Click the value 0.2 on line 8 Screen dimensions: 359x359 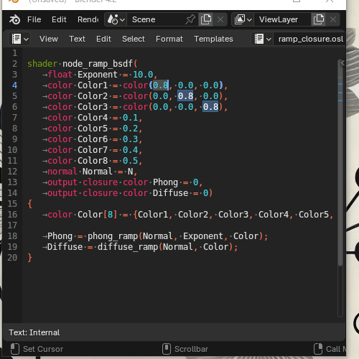(130, 129)
